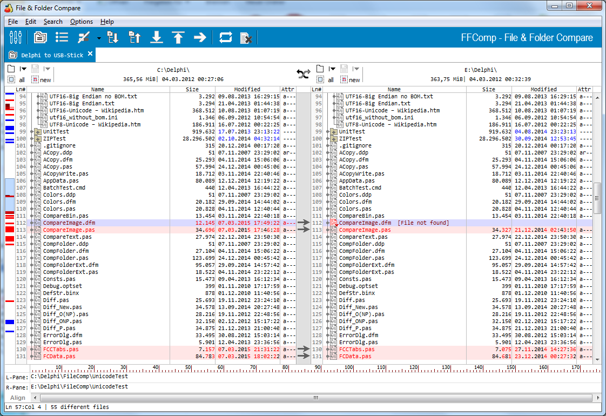Click the bullet list toolbar icon
This screenshot has height=416, width=606.
pyautogui.click(x=62, y=37)
